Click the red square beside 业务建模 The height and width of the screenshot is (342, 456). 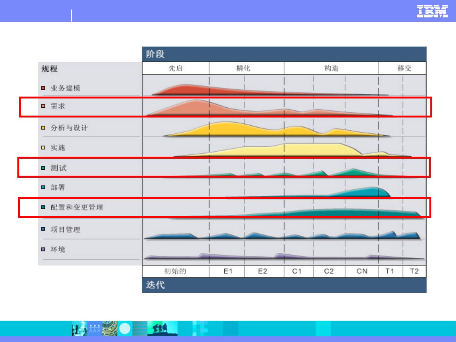43,88
